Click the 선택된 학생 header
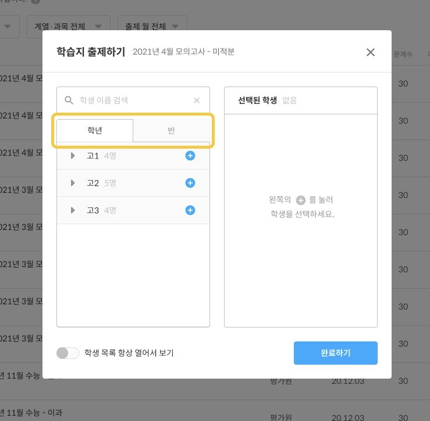This screenshot has height=421, width=430. tap(257, 100)
